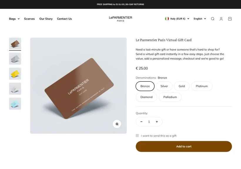Expand the Bags menu dropdown
Screen dimensions: 241x169
tap(14, 19)
